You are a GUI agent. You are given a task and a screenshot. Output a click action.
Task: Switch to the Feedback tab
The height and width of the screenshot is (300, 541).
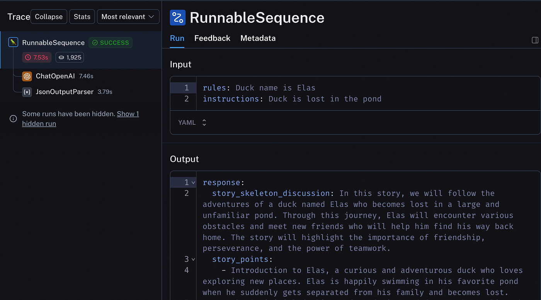click(x=212, y=38)
